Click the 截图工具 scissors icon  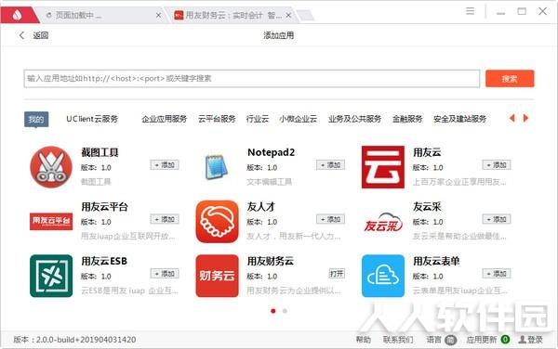tap(51, 167)
